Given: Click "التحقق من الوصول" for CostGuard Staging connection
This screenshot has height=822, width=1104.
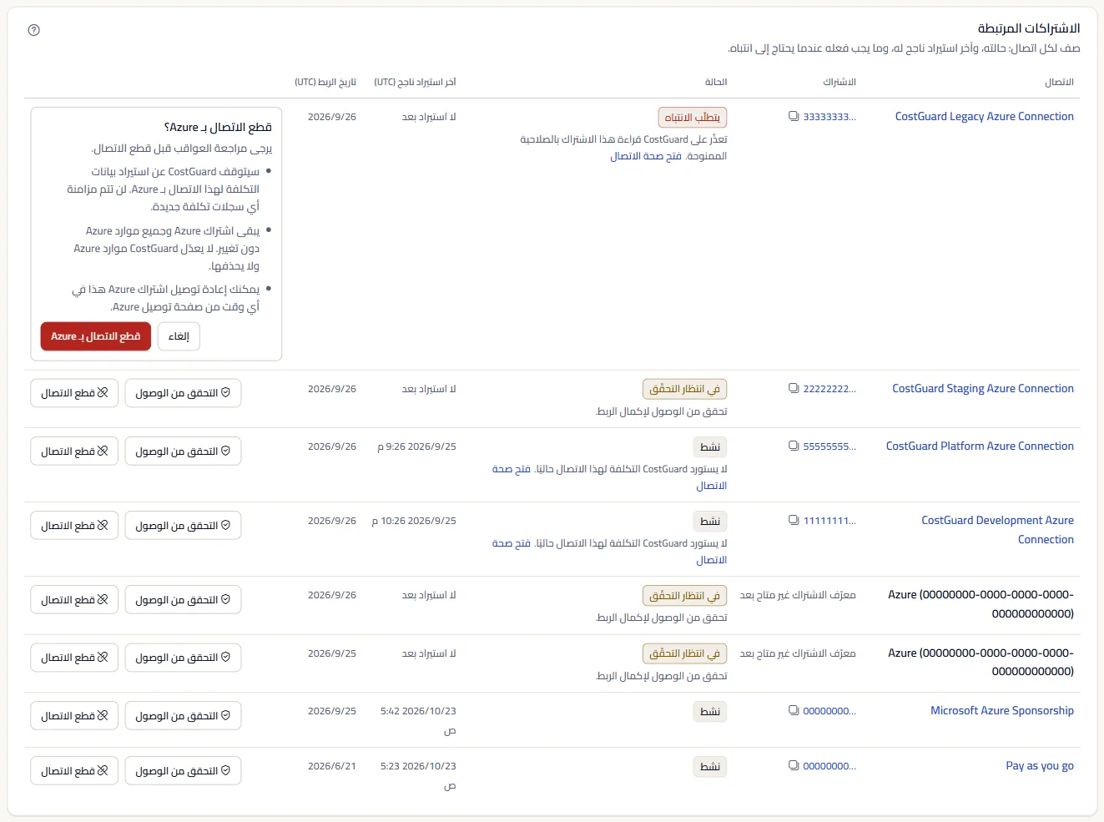Looking at the screenshot, I should [183, 393].
